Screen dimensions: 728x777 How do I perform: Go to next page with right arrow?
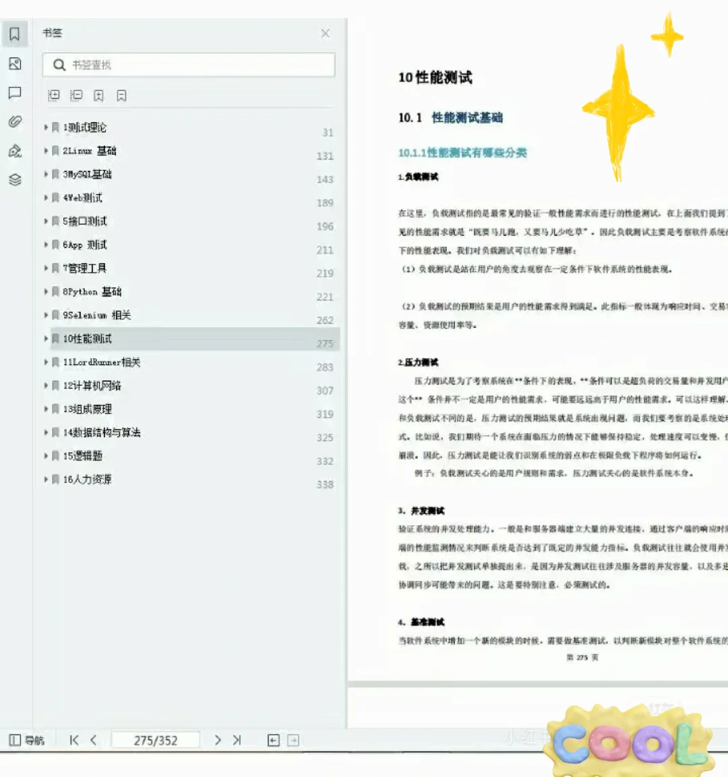(218, 740)
